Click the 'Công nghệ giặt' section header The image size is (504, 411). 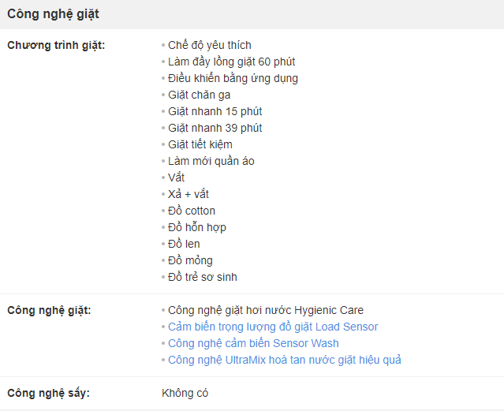click(53, 14)
